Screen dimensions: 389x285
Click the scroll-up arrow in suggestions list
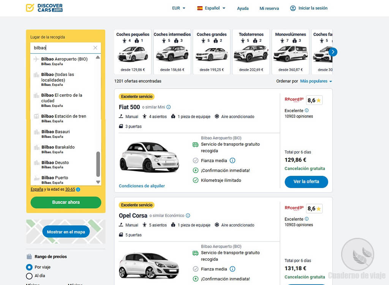click(x=98, y=57)
